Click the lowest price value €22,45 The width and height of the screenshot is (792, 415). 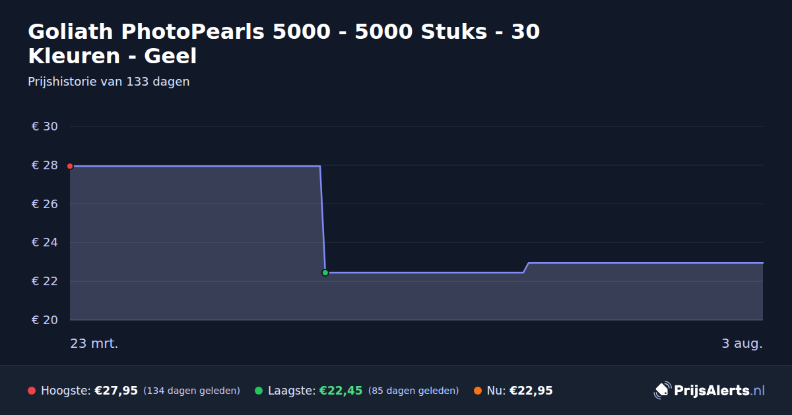click(x=341, y=391)
